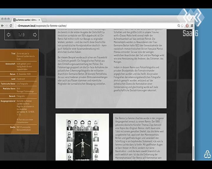Click the macOS green zoom window button

(x=8, y=19)
